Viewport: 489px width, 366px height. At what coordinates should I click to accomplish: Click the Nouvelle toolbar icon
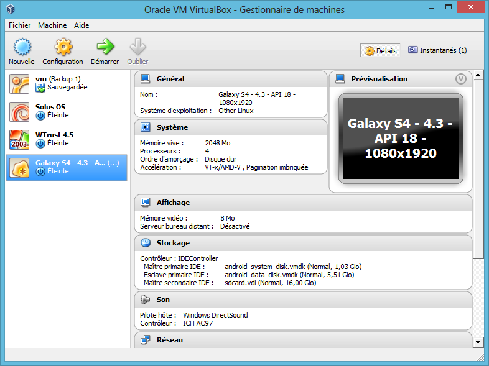coord(22,47)
